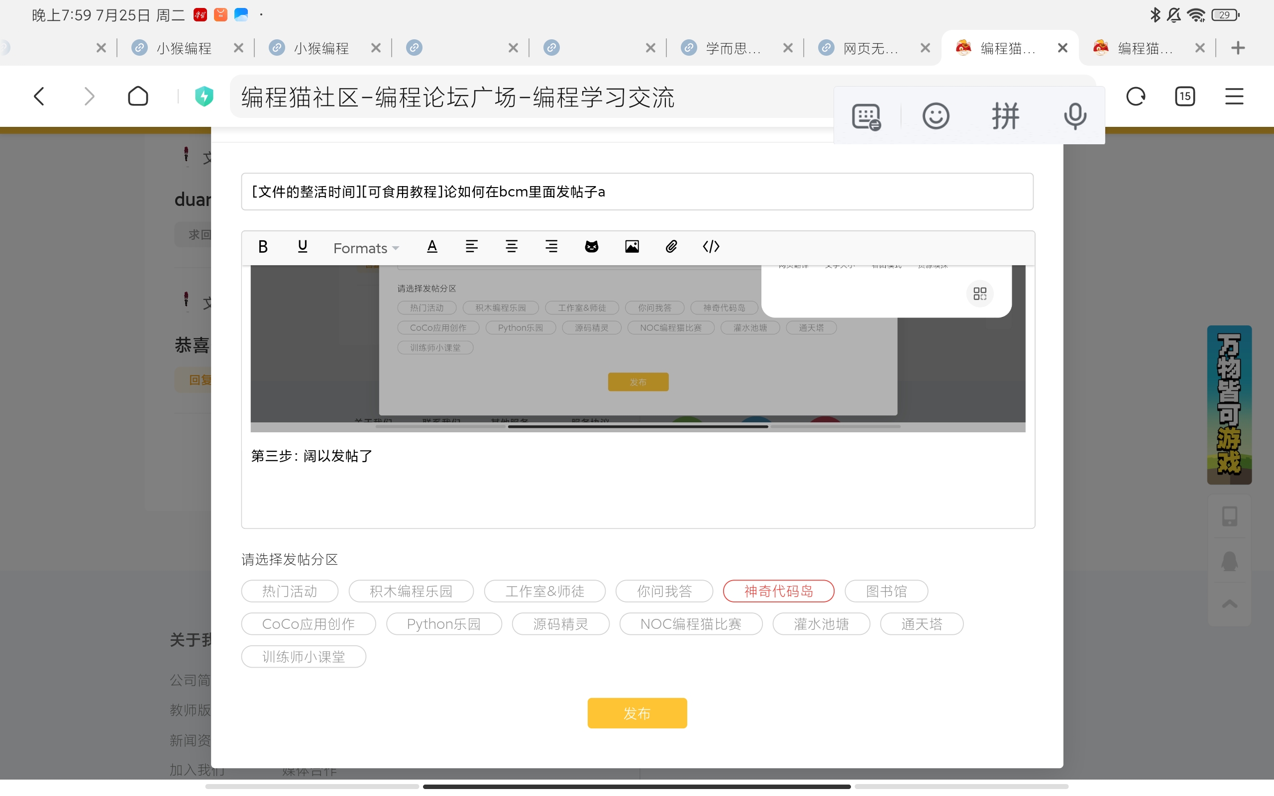Viewport: 1274px width, 796px height.
Task: Select the 热门活动 category
Action: [x=290, y=591]
